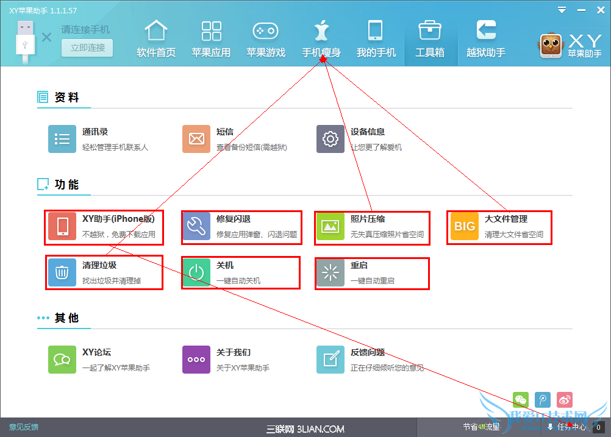Switch to the 软件首页 tab

pos(156,39)
